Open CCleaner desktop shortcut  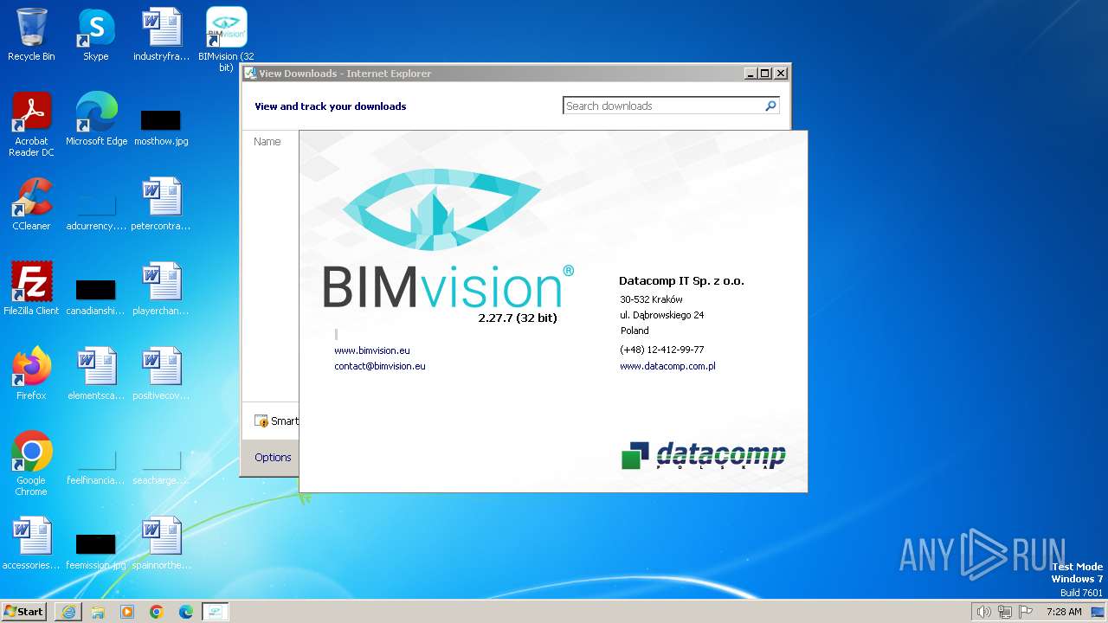click(x=31, y=204)
